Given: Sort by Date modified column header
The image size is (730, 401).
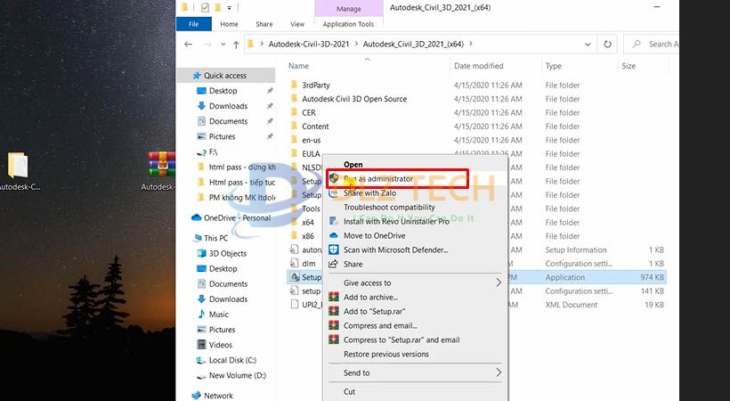Looking at the screenshot, I should (x=479, y=66).
